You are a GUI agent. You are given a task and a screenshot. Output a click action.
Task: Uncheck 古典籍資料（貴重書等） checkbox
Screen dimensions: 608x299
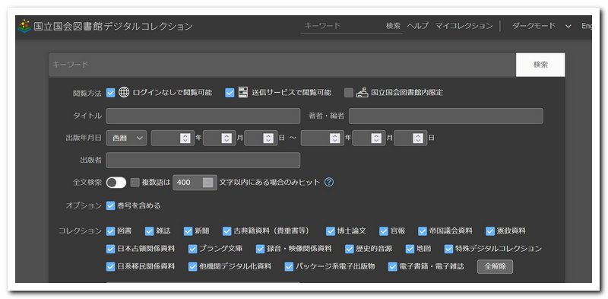click(226, 231)
